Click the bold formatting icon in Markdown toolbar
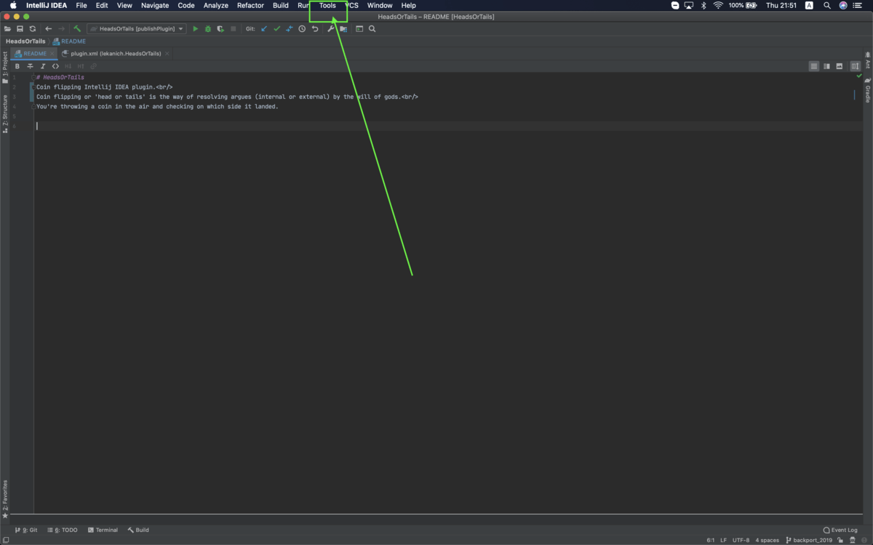 pyautogui.click(x=17, y=65)
